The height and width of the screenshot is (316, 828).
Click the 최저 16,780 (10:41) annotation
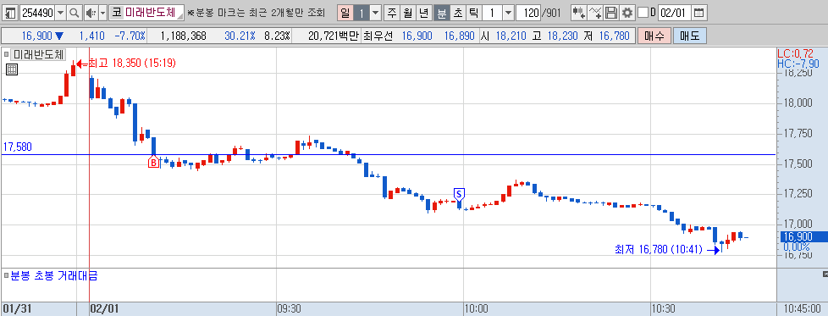click(658, 249)
